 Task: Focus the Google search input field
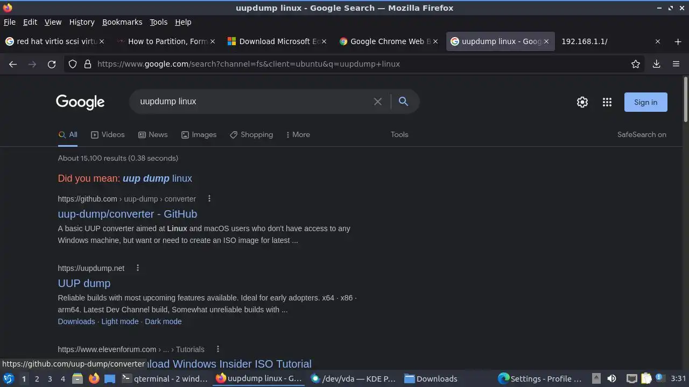253,102
